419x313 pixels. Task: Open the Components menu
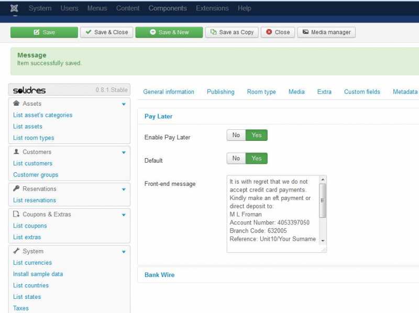(x=168, y=8)
